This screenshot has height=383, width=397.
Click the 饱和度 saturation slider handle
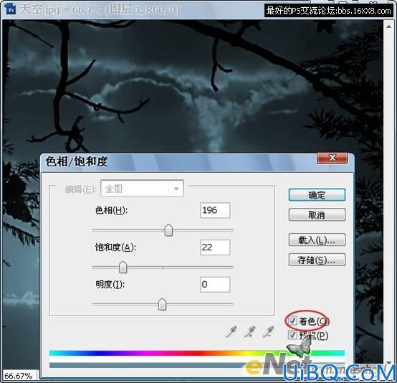(x=123, y=267)
